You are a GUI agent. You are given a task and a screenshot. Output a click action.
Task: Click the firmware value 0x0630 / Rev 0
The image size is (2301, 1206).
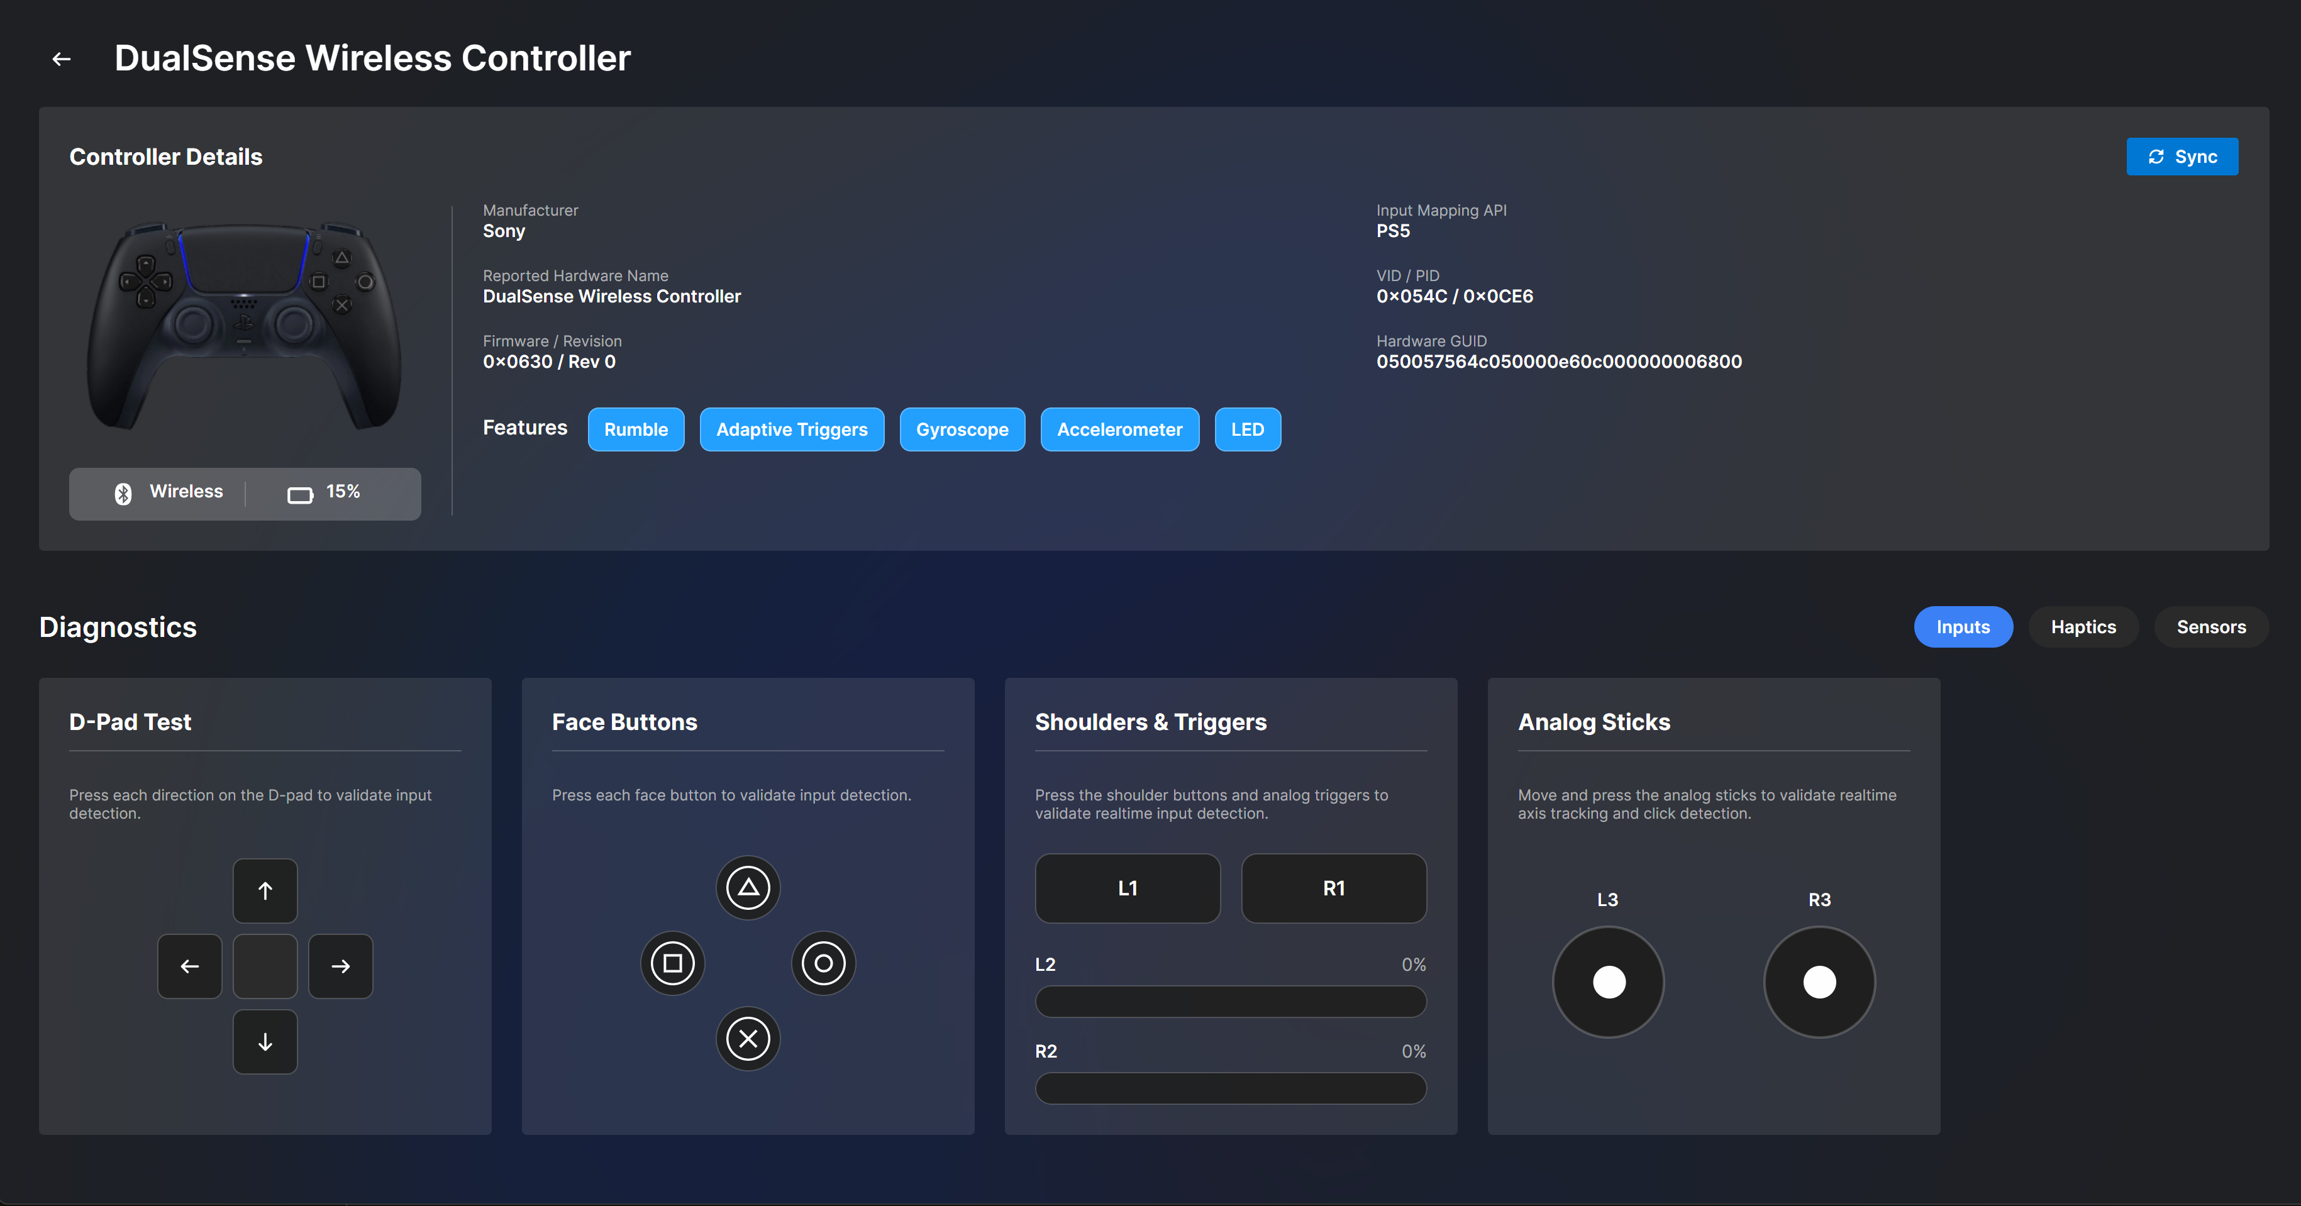(x=550, y=362)
